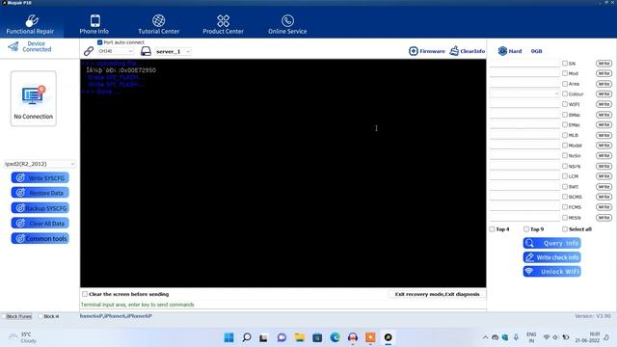This screenshot has height=347, width=617.
Task: Open Common tools
Action: [40, 238]
